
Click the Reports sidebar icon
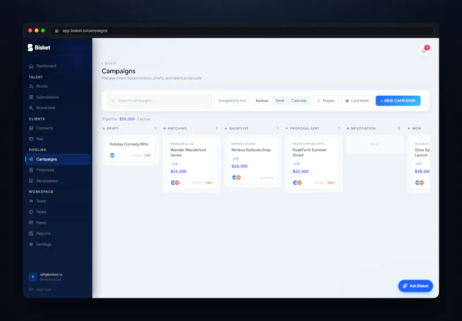pos(31,234)
